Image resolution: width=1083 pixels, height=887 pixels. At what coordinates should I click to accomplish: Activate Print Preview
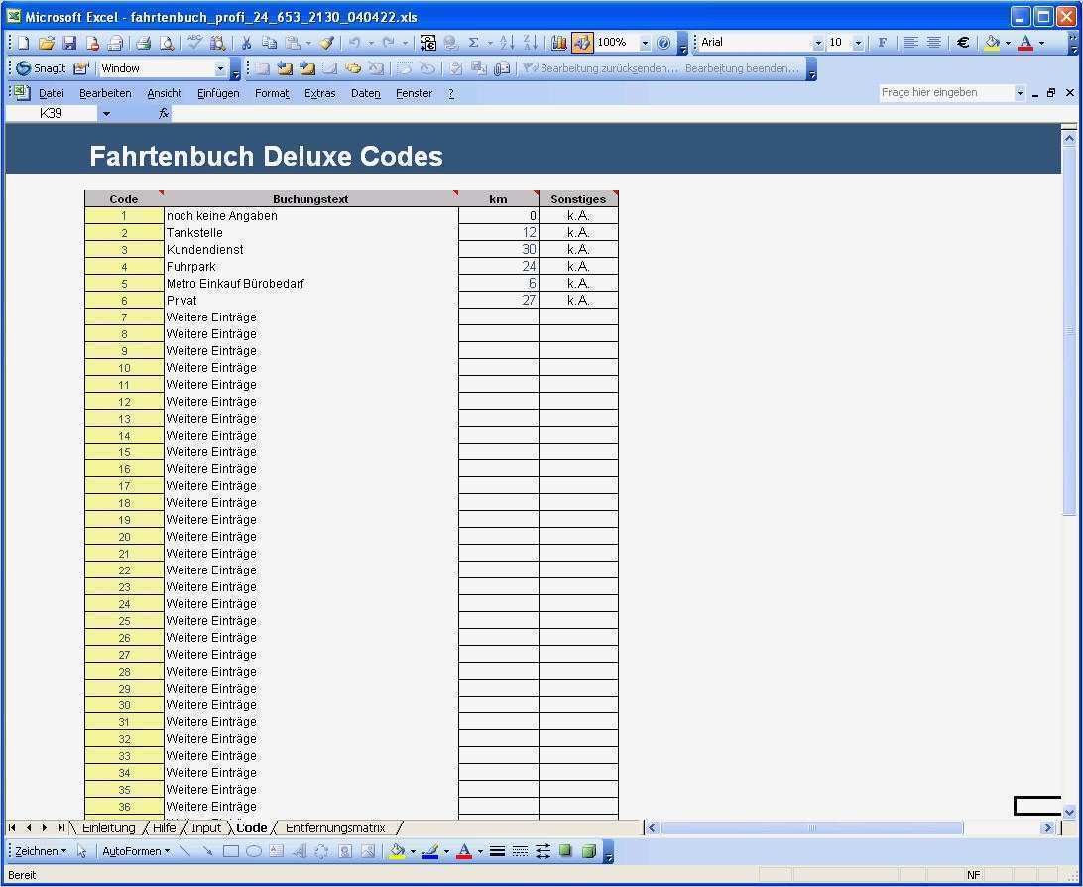tap(166, 42)
